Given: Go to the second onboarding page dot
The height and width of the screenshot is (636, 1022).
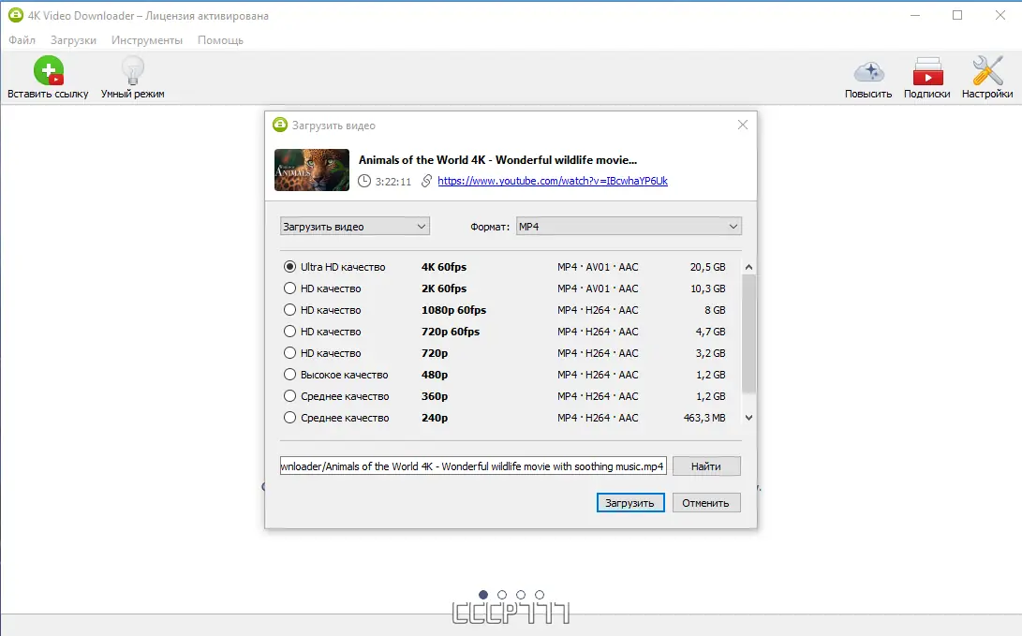Looking at the screenshot, I should pyautogui.click(x=502, y=594).
